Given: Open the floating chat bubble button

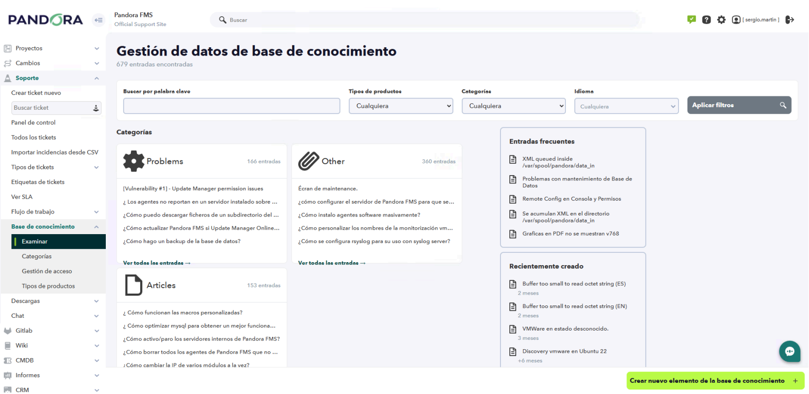Looking at the screenshot, I should point(789,351).
